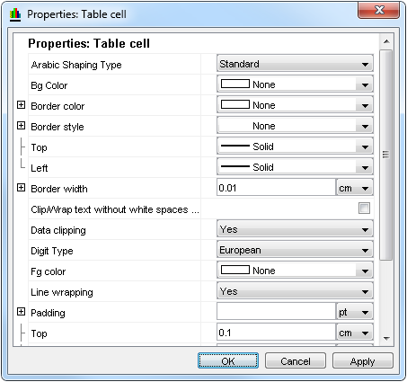Click the Cancel button

[x=296, y=361]
